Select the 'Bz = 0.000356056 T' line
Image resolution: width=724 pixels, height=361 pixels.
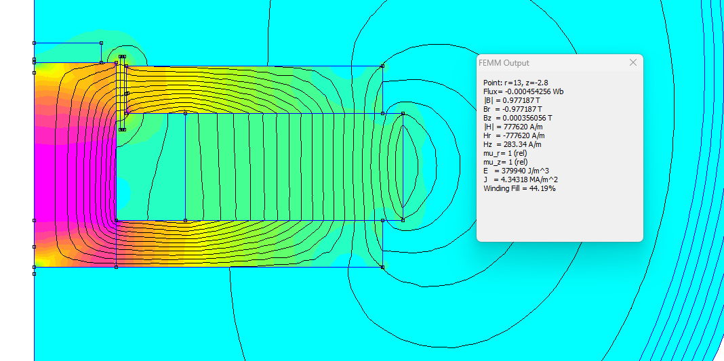(518, 118)
